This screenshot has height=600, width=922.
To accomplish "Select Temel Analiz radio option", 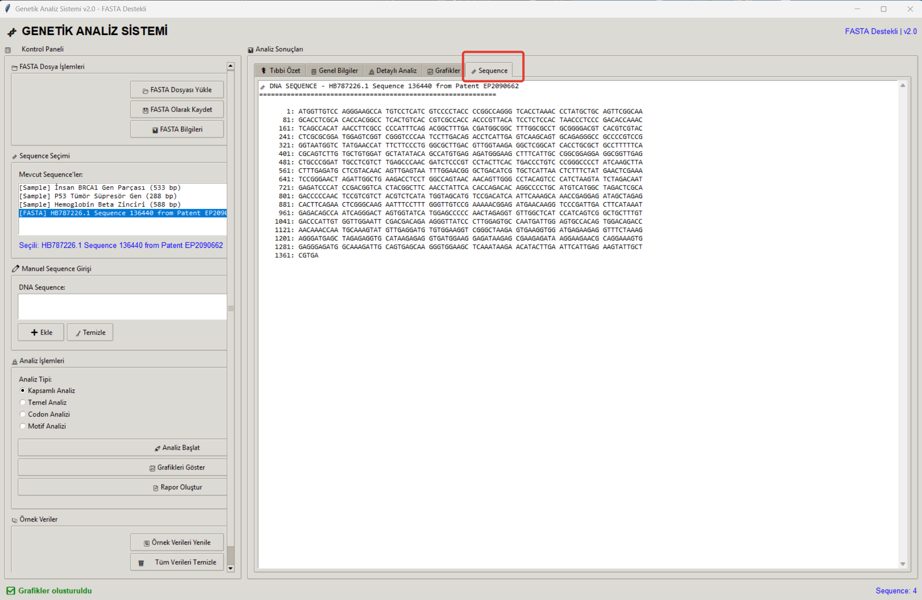I will 23,403.
